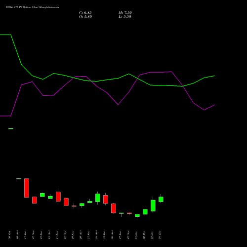Image resolution: width=247 pixels, height=247 pixels.
Task: Select the '21 Nov' date label
Action: (x=88, y=235)
